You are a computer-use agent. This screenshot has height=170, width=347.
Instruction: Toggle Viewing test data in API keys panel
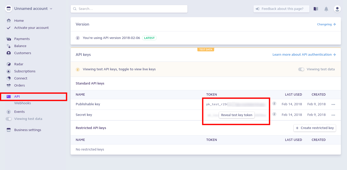[301, 69]
